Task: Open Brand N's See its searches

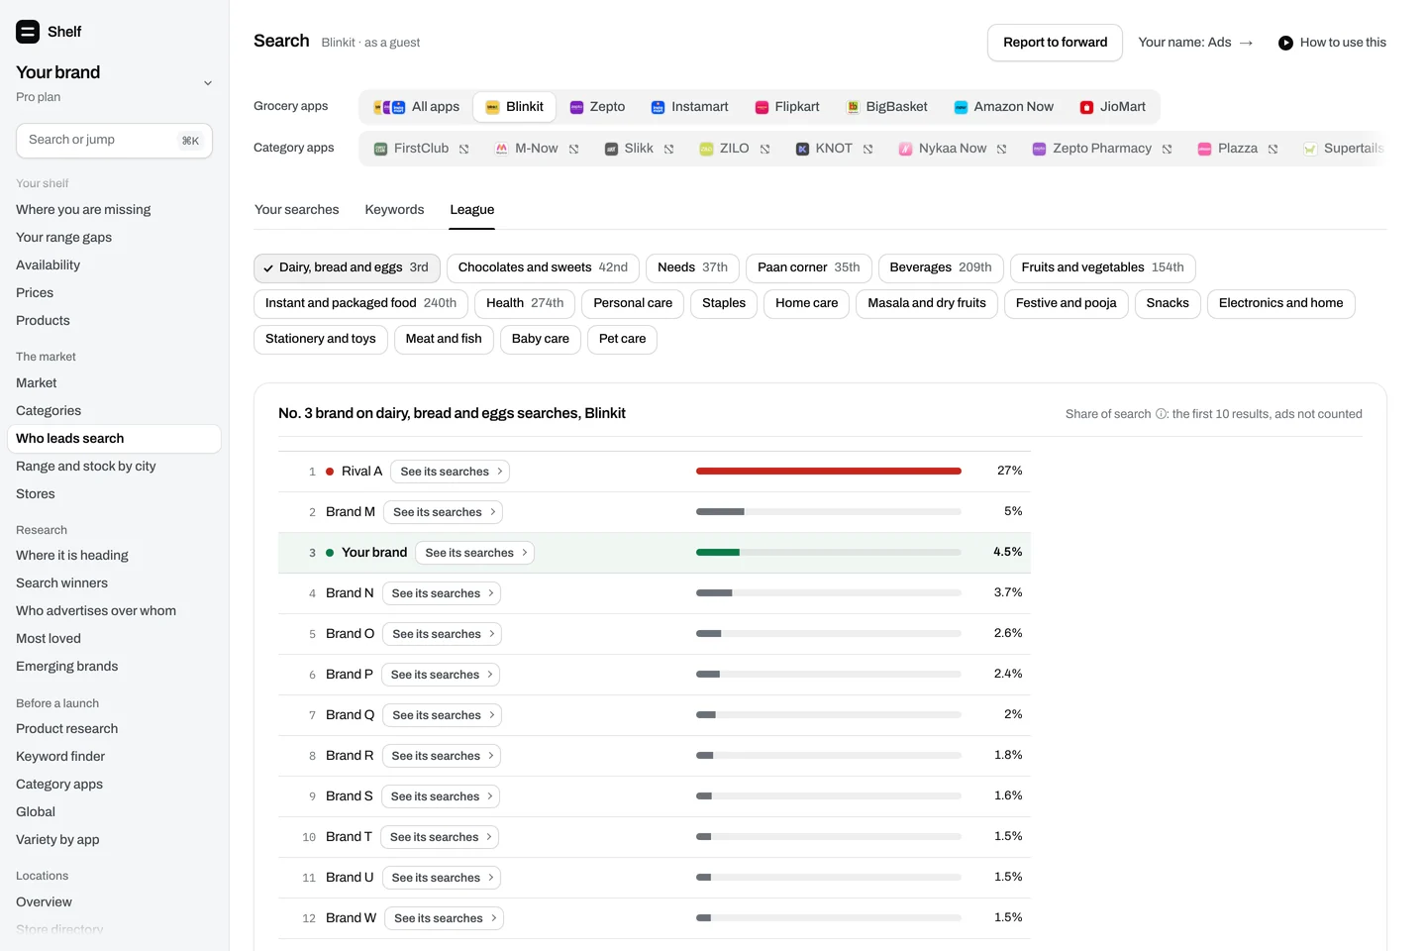Action: (441, 593)
